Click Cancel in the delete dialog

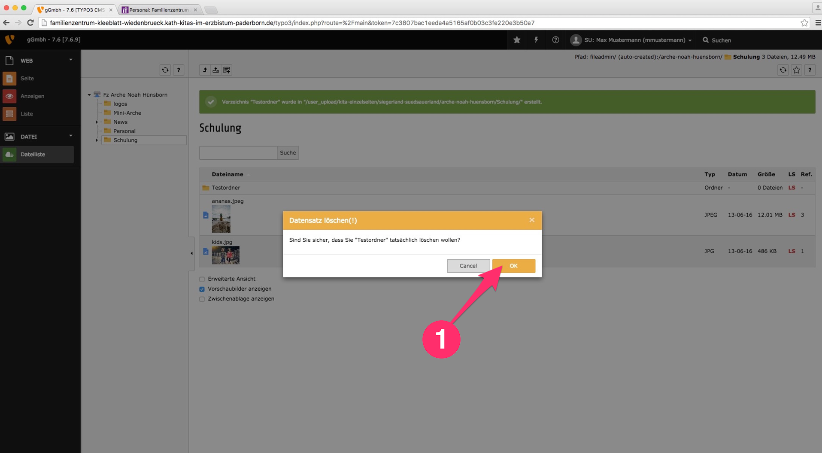tap(468, 266)
